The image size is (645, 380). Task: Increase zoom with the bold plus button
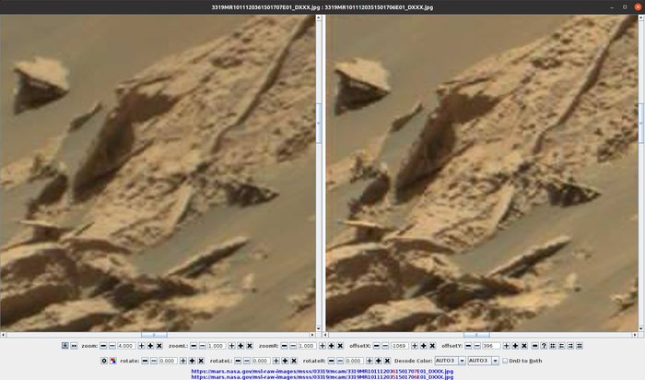pos(150,346)
